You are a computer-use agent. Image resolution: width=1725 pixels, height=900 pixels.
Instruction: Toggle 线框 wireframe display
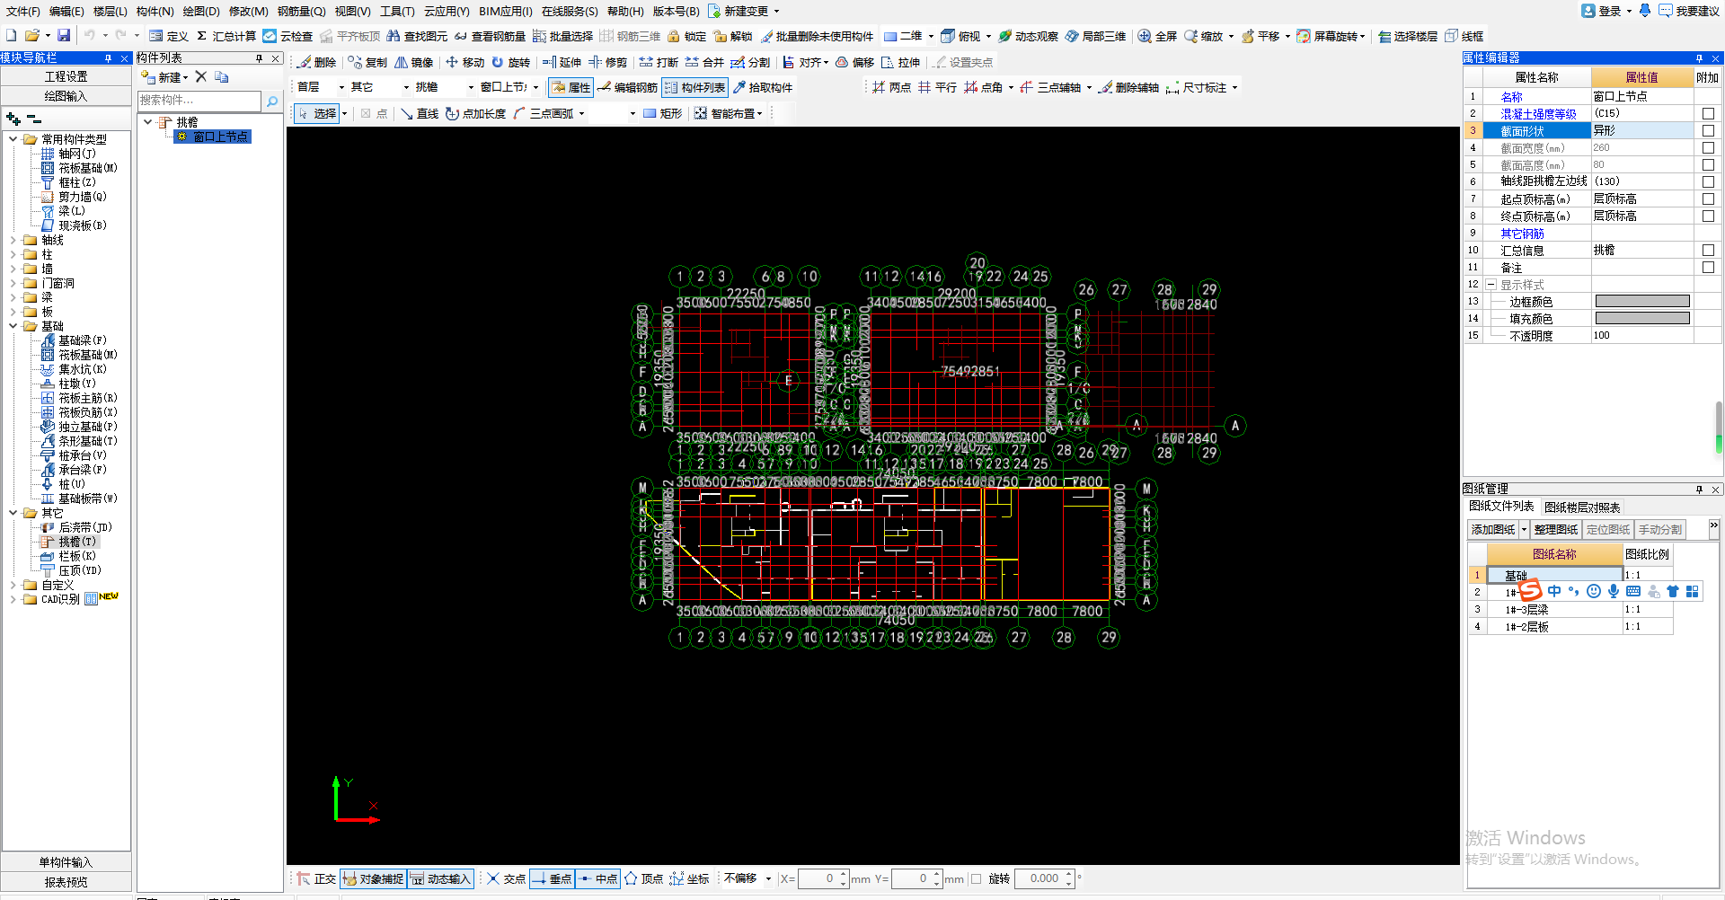(1464, 36)
